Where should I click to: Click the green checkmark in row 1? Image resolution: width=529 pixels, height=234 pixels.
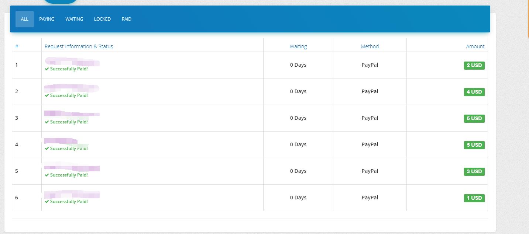(47, 69)
